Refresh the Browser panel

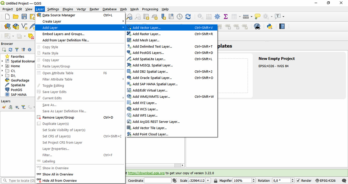pyautogui.click(x=10, y=50)
